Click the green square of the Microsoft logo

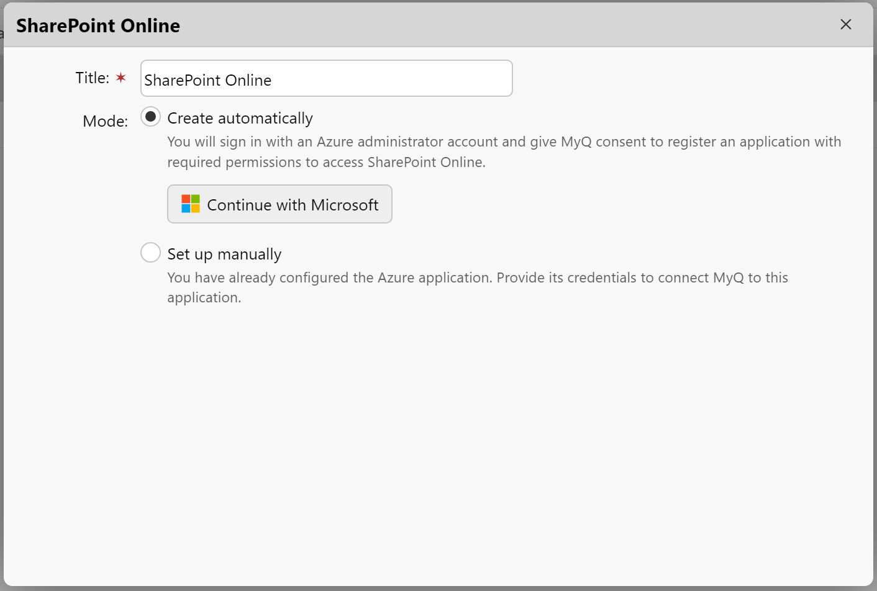pos(195,199)
